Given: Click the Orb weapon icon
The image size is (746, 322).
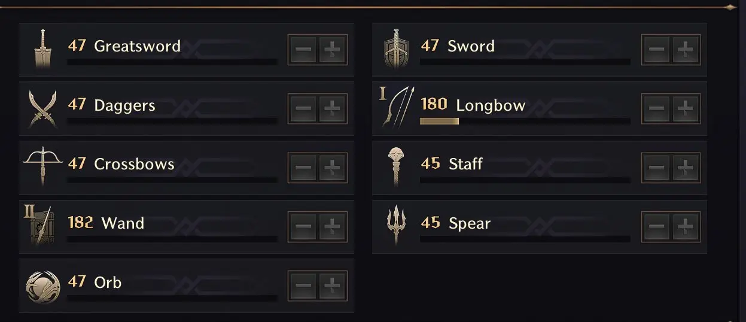Looking at the screenshot, I should click(43, 285).
